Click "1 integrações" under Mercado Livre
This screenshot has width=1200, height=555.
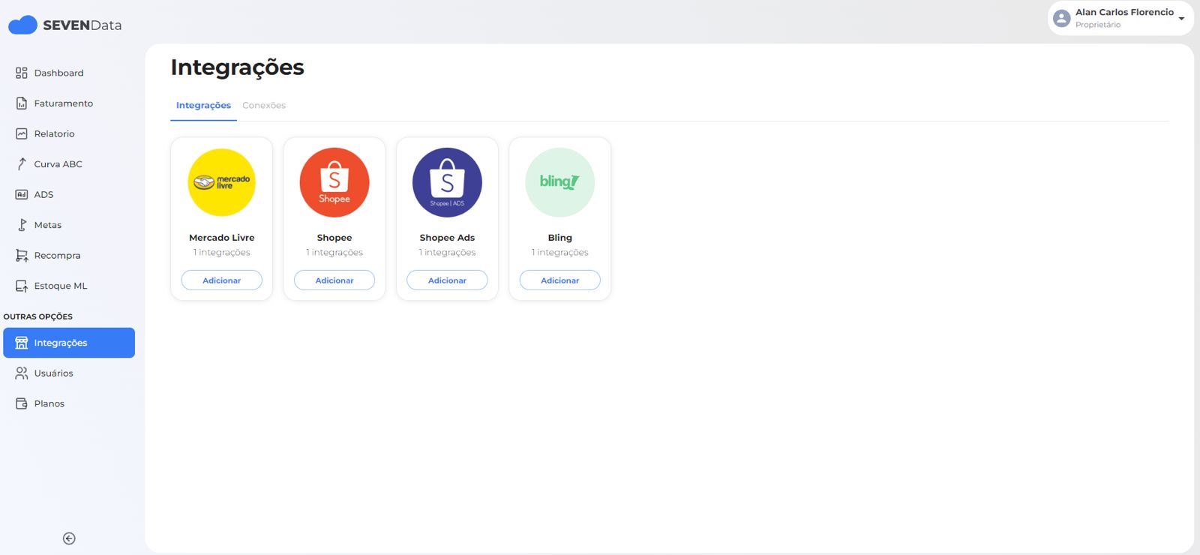coord(222,253)
